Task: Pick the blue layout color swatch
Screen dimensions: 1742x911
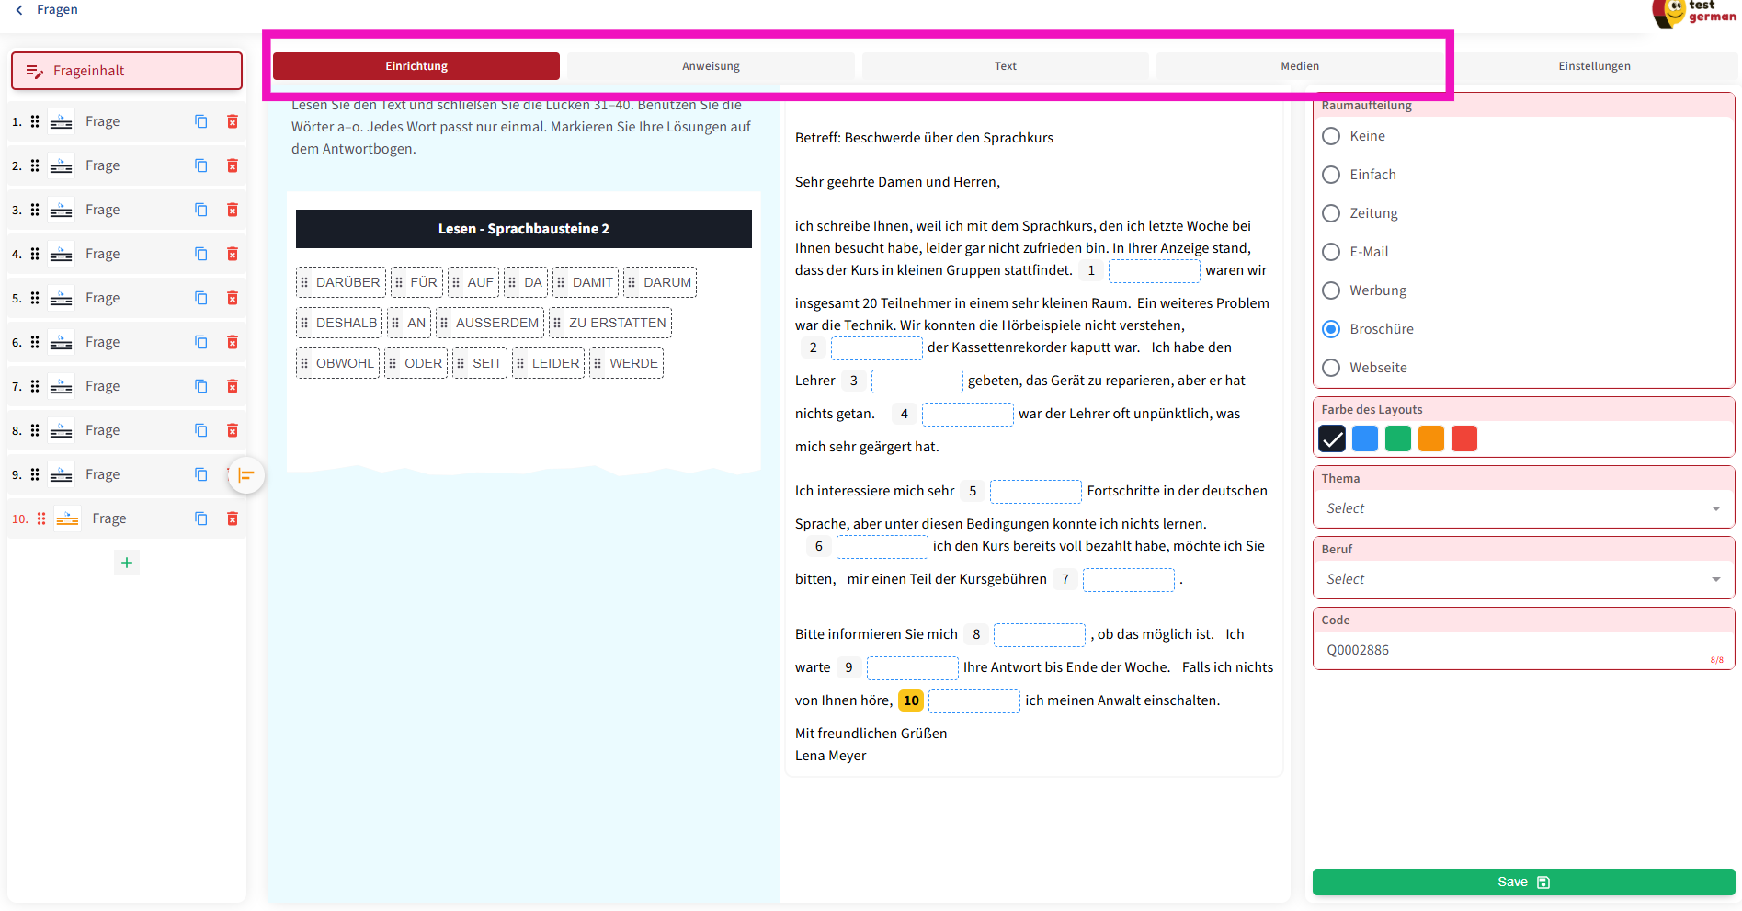Action: coord(1365,438)
